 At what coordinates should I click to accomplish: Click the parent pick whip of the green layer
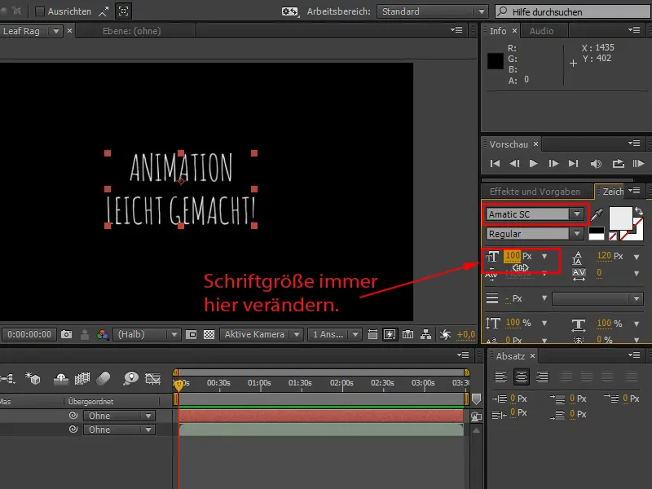(x=73, y=430)
